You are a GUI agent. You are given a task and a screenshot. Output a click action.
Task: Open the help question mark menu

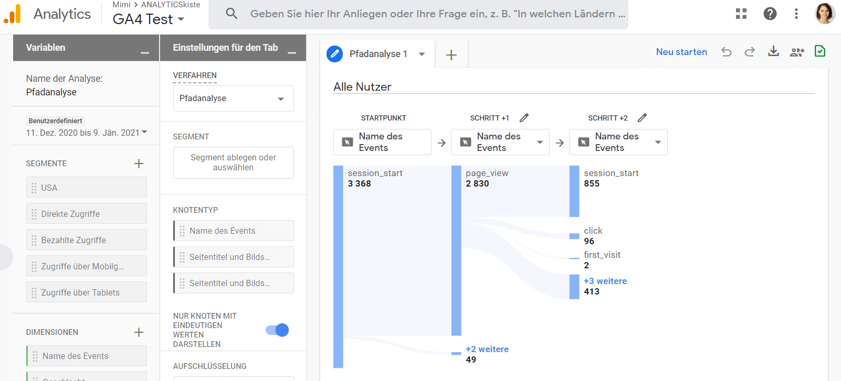click(770, 14)
